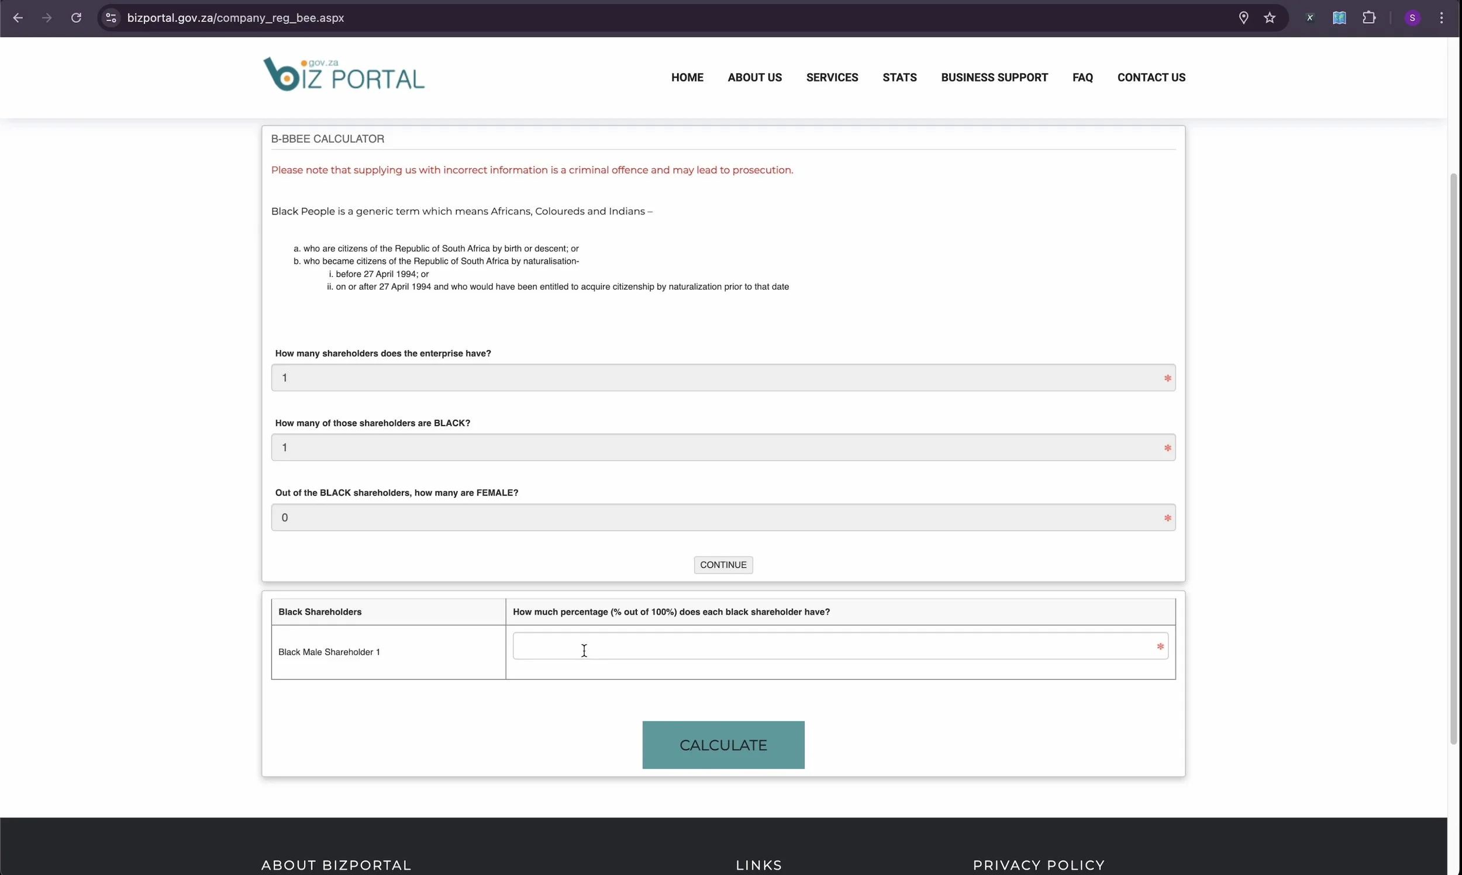Go to BUSINESS SUPPORT page
Image resolution: width=1462 pixels, height=875 pixels.
[x=994, y=77]
